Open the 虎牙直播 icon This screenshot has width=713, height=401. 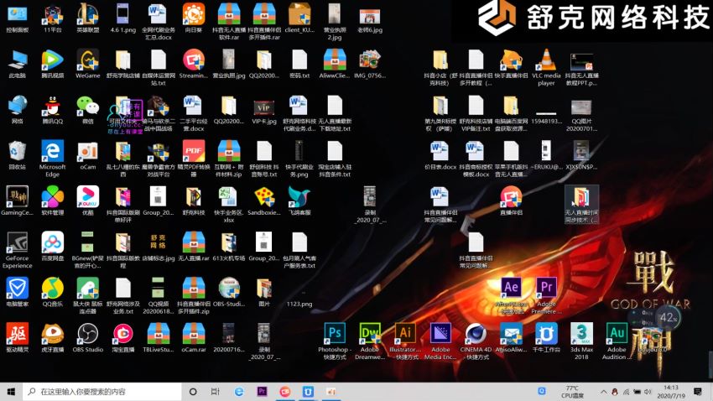click(53, 333)
